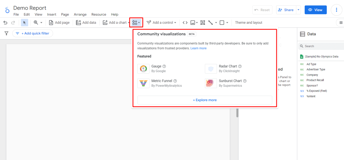Open the Arrange menu
Viewport: 344px width, 160px height.
(80, 14)
